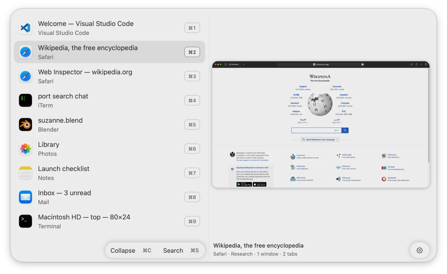This screenshot has width=447, height=274.
Task: Open Read Wikipedia in your language dropdown
Action: pyautogui.click(x=320, y=139)
